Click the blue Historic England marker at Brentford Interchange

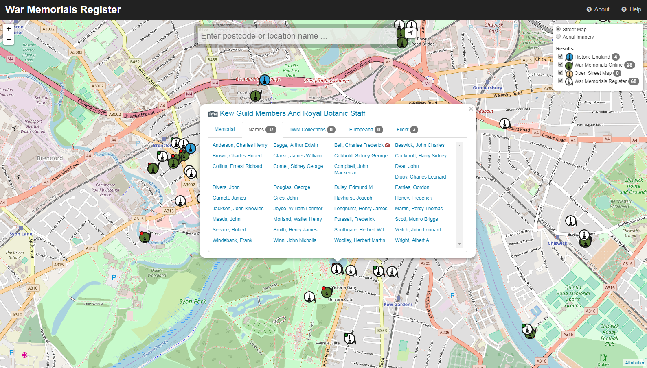coord(265,79)
